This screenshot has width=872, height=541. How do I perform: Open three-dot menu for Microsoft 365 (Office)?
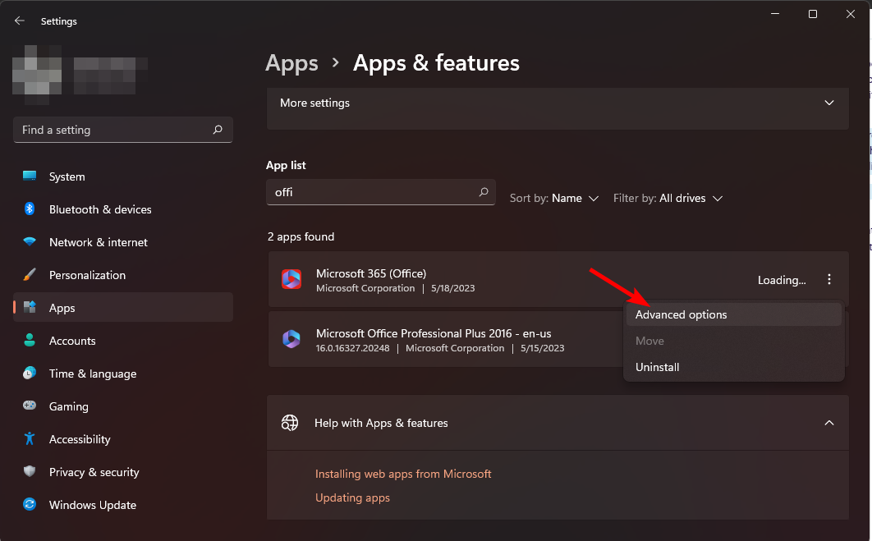coord(828,279)
